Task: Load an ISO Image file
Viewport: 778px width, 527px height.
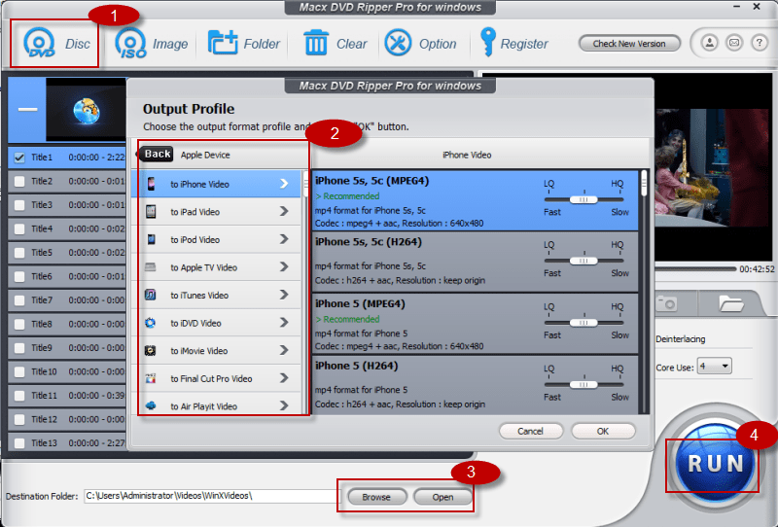Action: pos(152,44)
